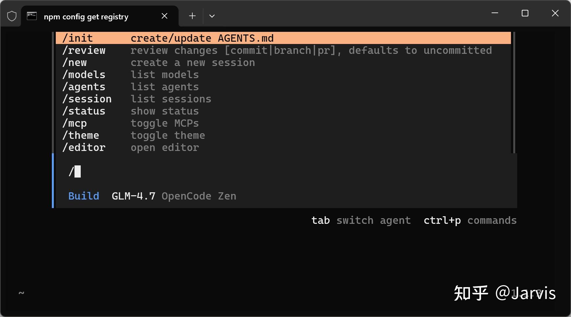
Task: Select /models to list models
Action: [x=283, y=74]
